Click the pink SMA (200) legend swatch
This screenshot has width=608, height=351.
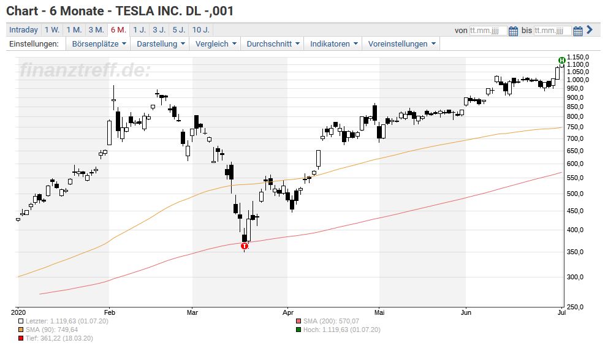pyautogui.click(x=298, y=321)
